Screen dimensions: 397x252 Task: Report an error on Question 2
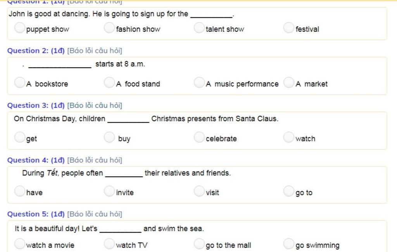point(95,51)
